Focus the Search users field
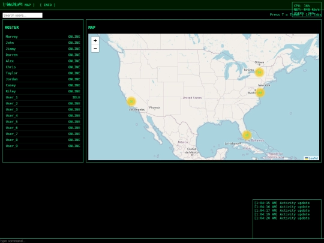This screenshot has height=243, width=324. tap(23, 15)
